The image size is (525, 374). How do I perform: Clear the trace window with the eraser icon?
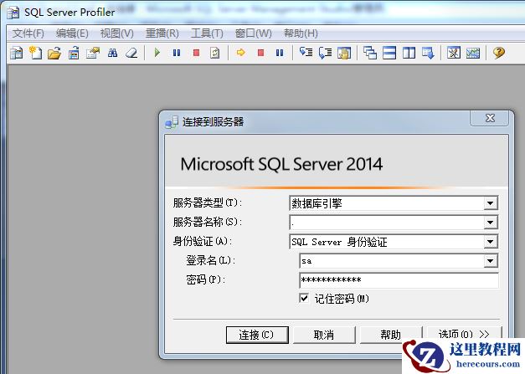(x=131, y=53)
